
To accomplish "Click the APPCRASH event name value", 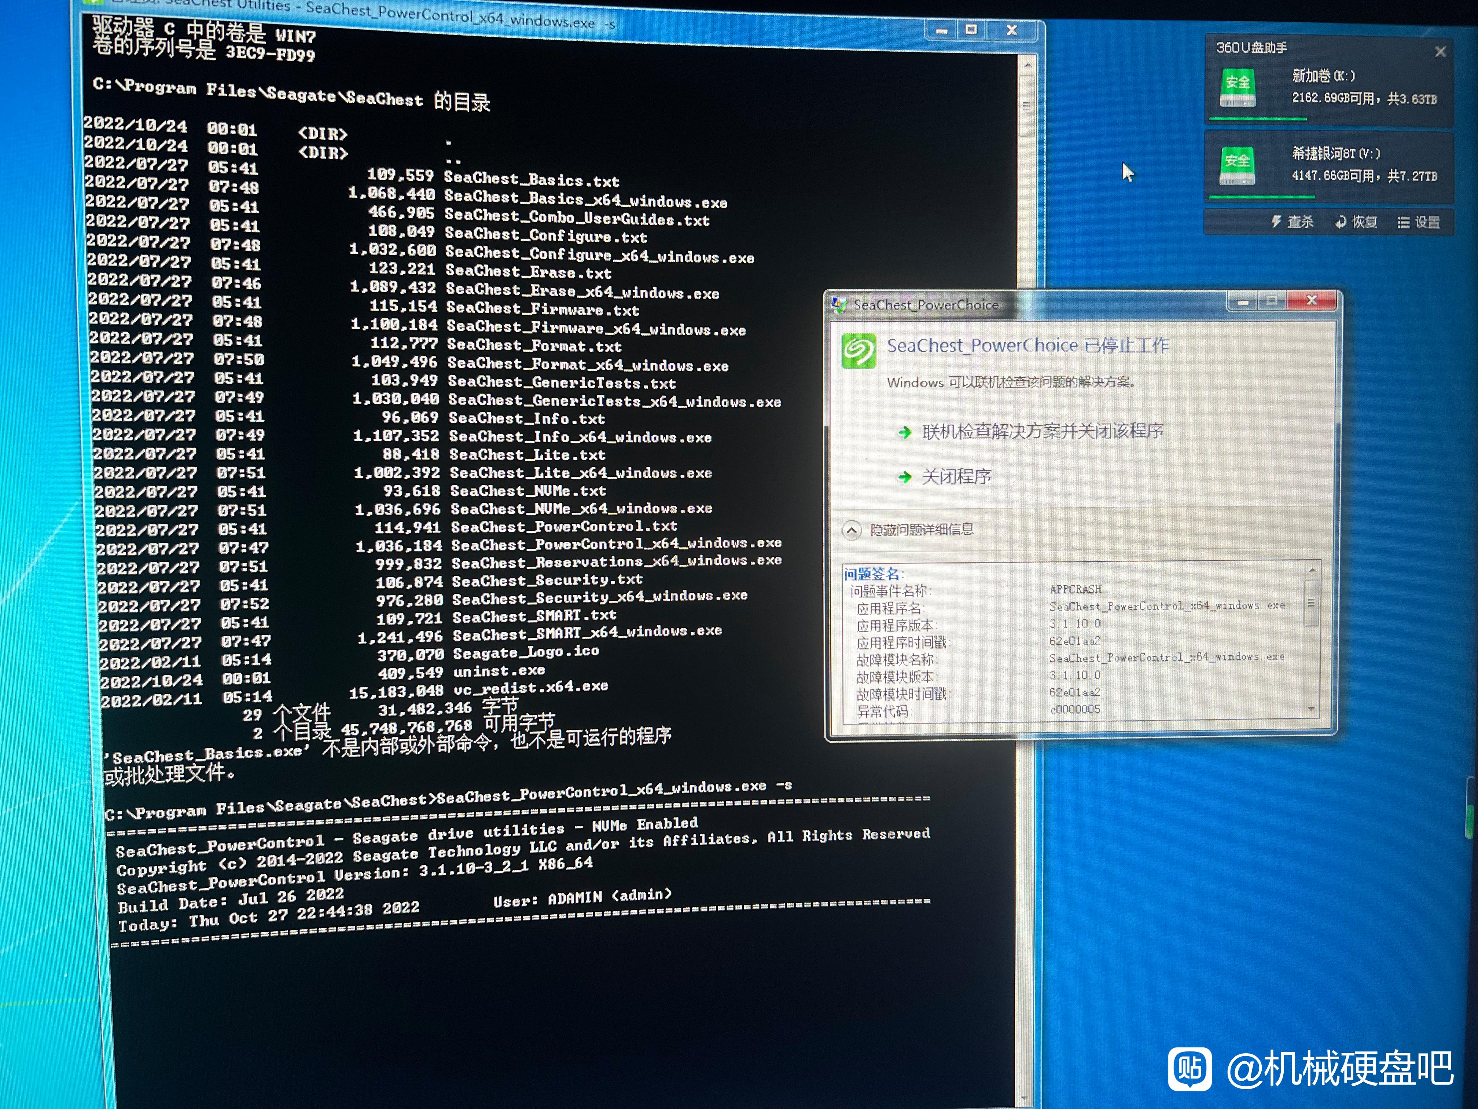I will [x=1076, y=589].
